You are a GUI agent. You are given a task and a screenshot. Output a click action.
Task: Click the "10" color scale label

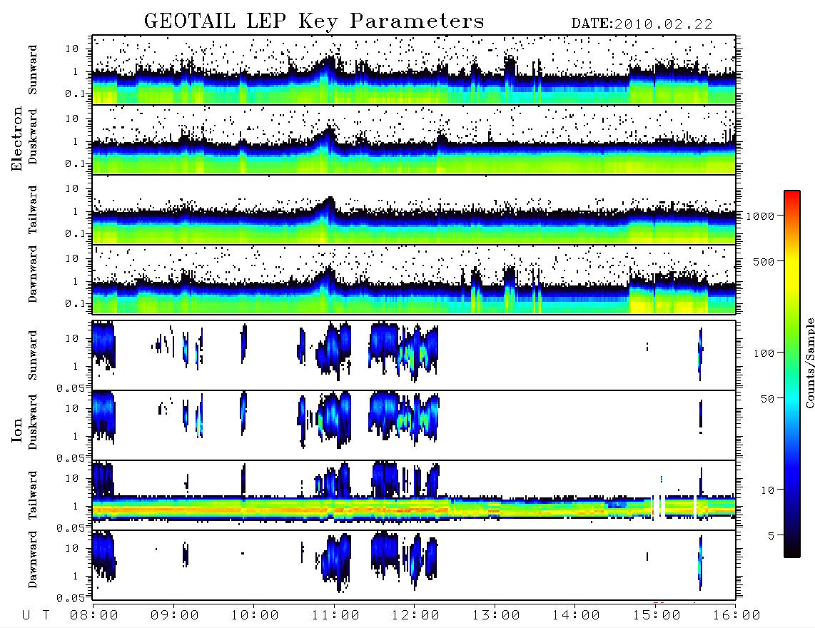tap(767, 490)
